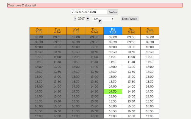Pick the 09:00 slot on Sunday 9 Jul
The height and width of the screenshot is (119, 191).
pos(150,37)
